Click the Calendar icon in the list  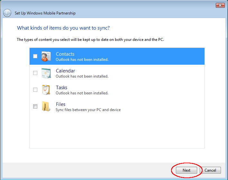point(46,73)
